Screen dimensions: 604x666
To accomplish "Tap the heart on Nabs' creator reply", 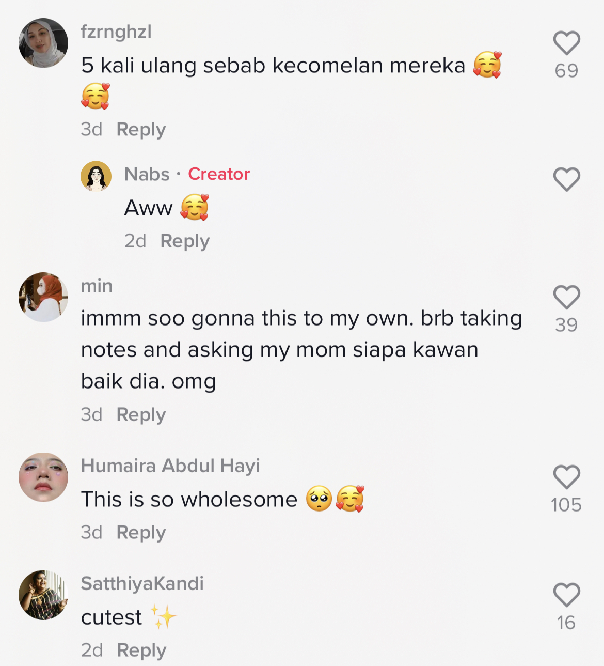I will (566, 179).
